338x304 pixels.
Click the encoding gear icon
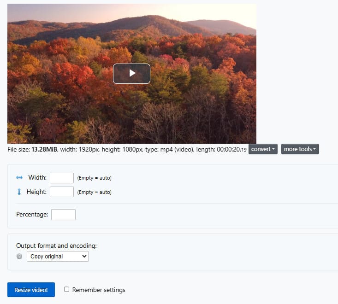(x=19, y=256)
